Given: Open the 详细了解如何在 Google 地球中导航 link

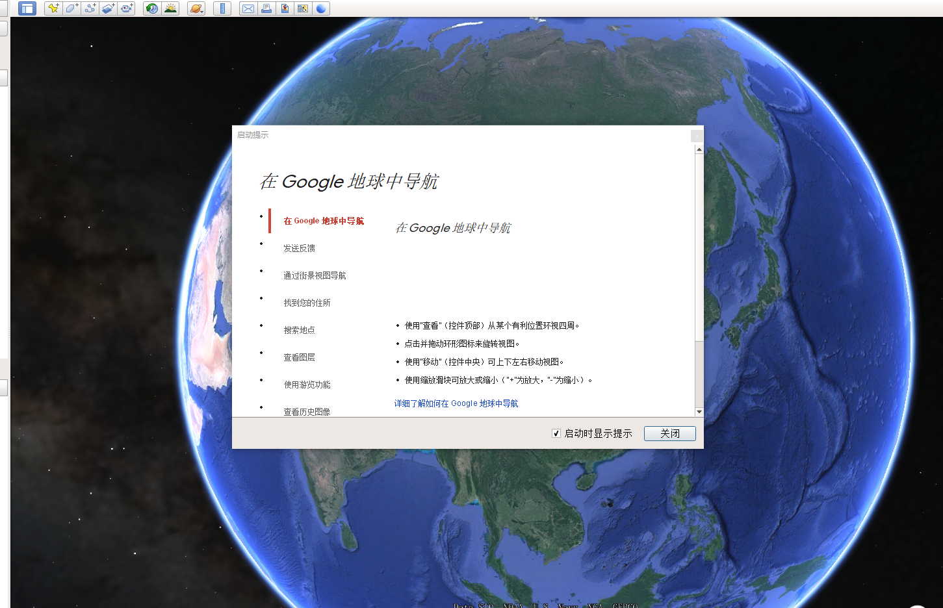Looking at the screenshot, I should [456, 403].
